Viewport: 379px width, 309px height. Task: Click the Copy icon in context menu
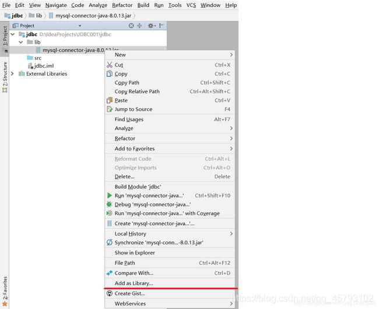pyautogui.click(x=110, y=74)
